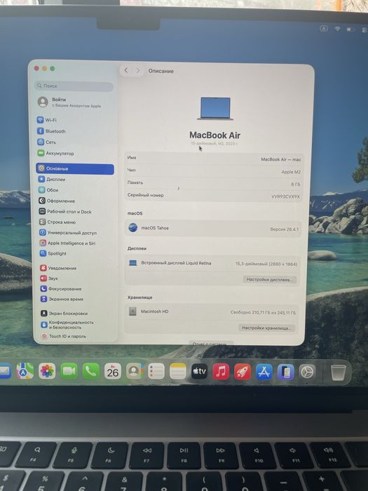Open Contacts from the Dock
This screenshot has width=368, height=491.
135,371
